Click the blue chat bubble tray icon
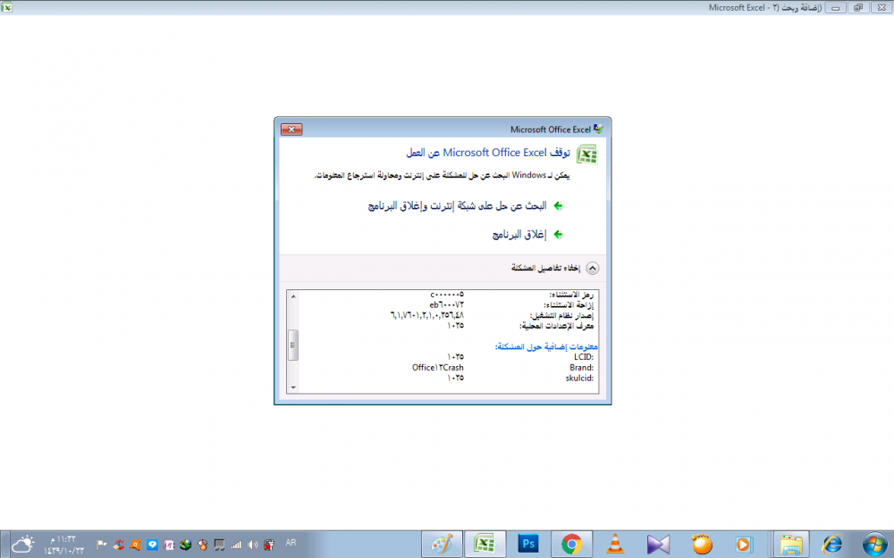 [x=152, y=545]
